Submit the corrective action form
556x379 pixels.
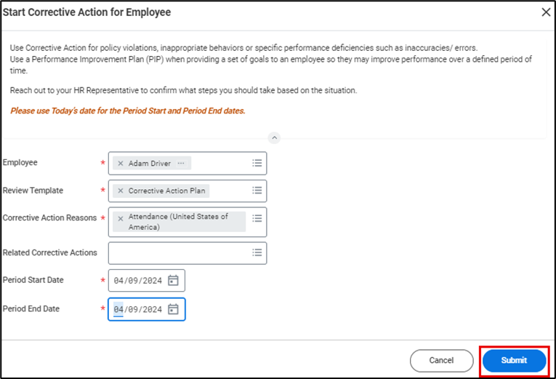click(x=514, y=360)
